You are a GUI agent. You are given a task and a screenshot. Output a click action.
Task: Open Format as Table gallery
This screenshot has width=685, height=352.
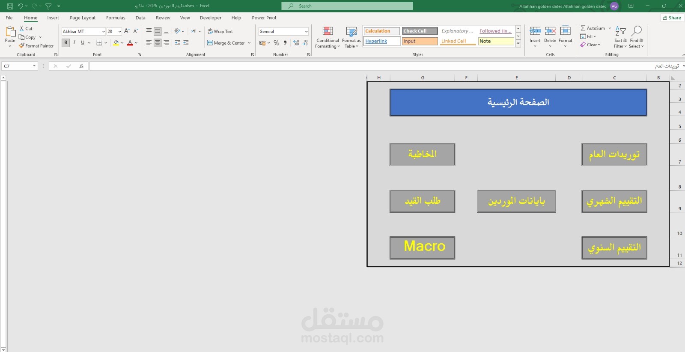pyautogui.click(x=351, y=37)
